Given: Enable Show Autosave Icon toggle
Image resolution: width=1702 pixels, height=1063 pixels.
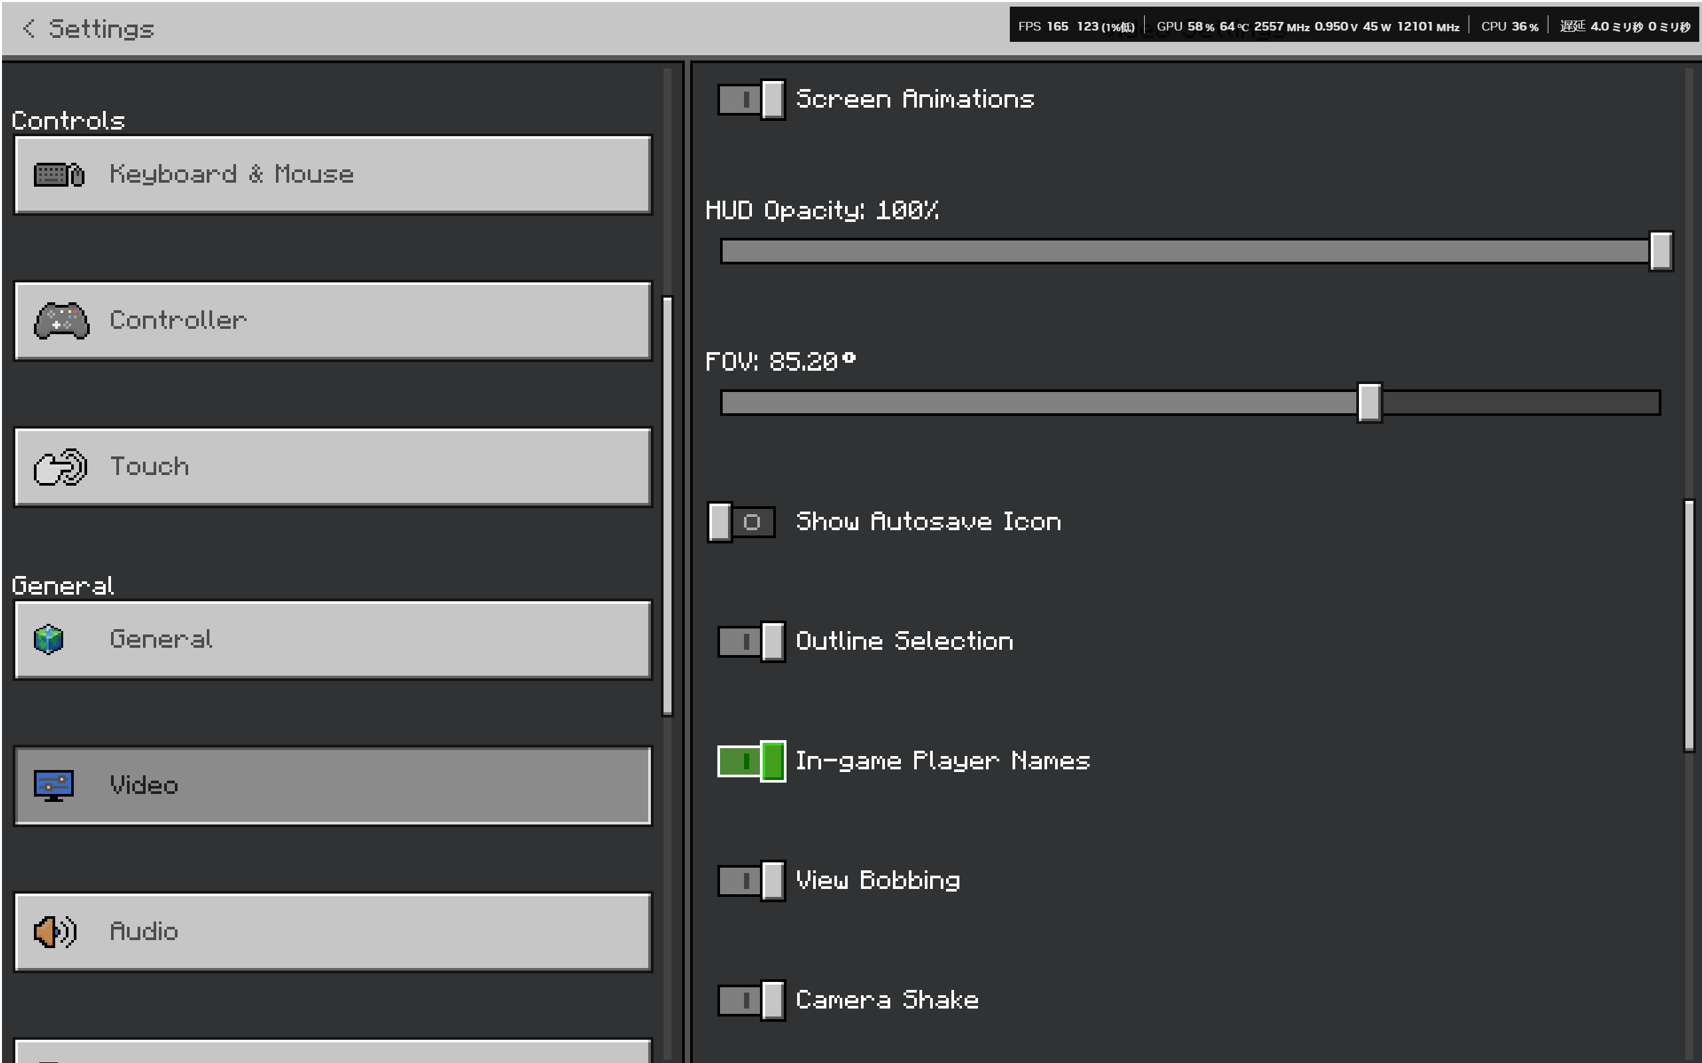Looking at the screenshot, I should 741,522.
